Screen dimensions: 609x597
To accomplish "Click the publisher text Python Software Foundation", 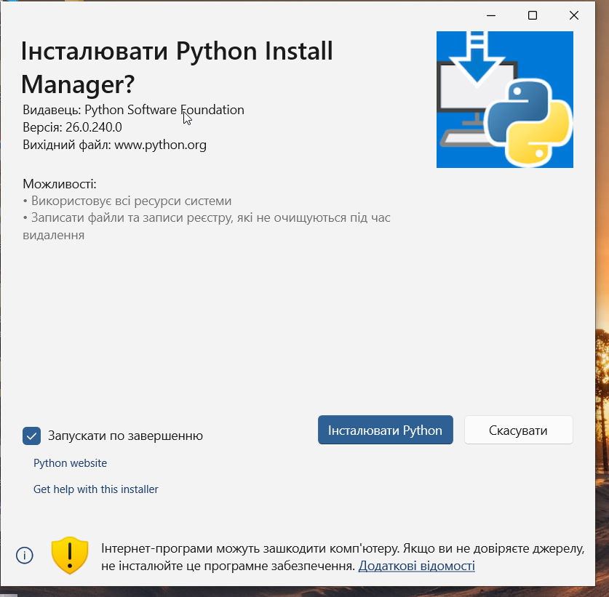I will (164, 110).
